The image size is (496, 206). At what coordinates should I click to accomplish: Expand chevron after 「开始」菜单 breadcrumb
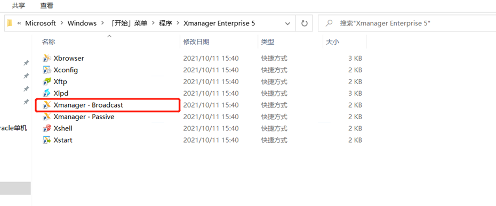click(153, 23)
